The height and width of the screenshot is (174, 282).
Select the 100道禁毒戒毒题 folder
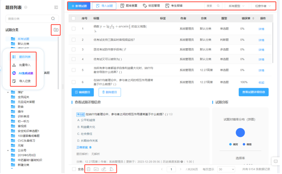[29, 136]
